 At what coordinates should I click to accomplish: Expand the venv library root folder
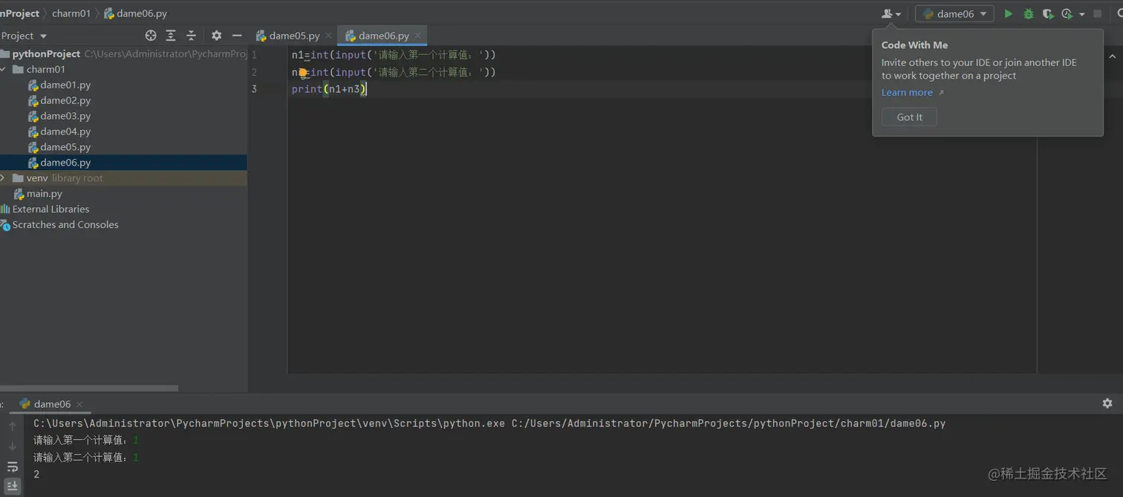point(4,178)
